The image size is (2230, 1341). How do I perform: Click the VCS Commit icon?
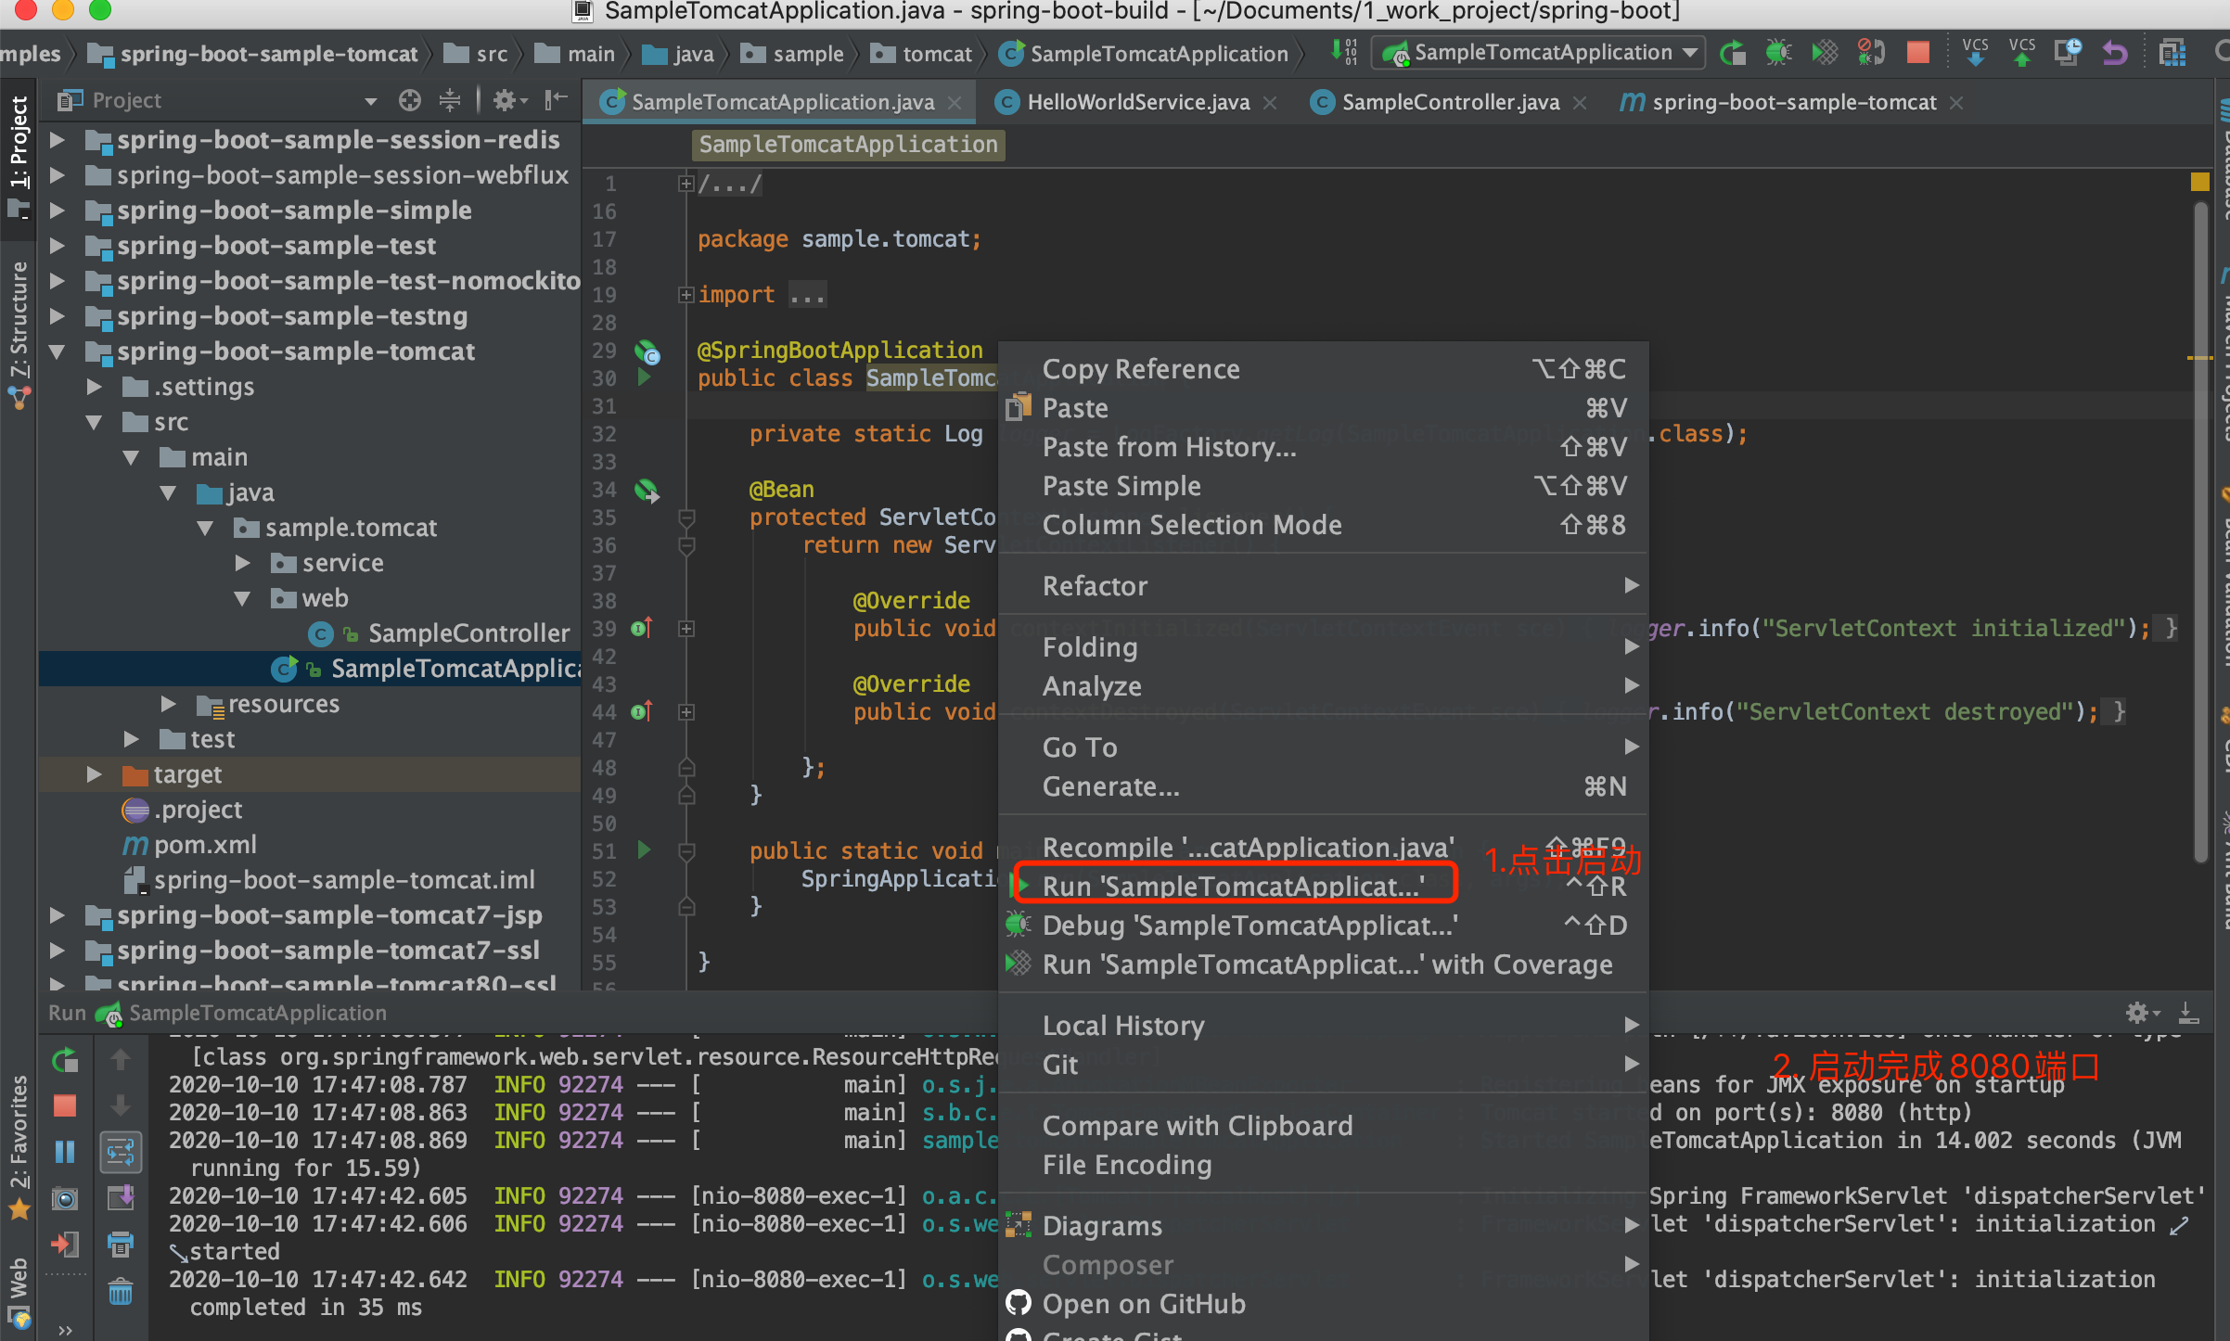pyautogui.click(x=2022, y=53)
